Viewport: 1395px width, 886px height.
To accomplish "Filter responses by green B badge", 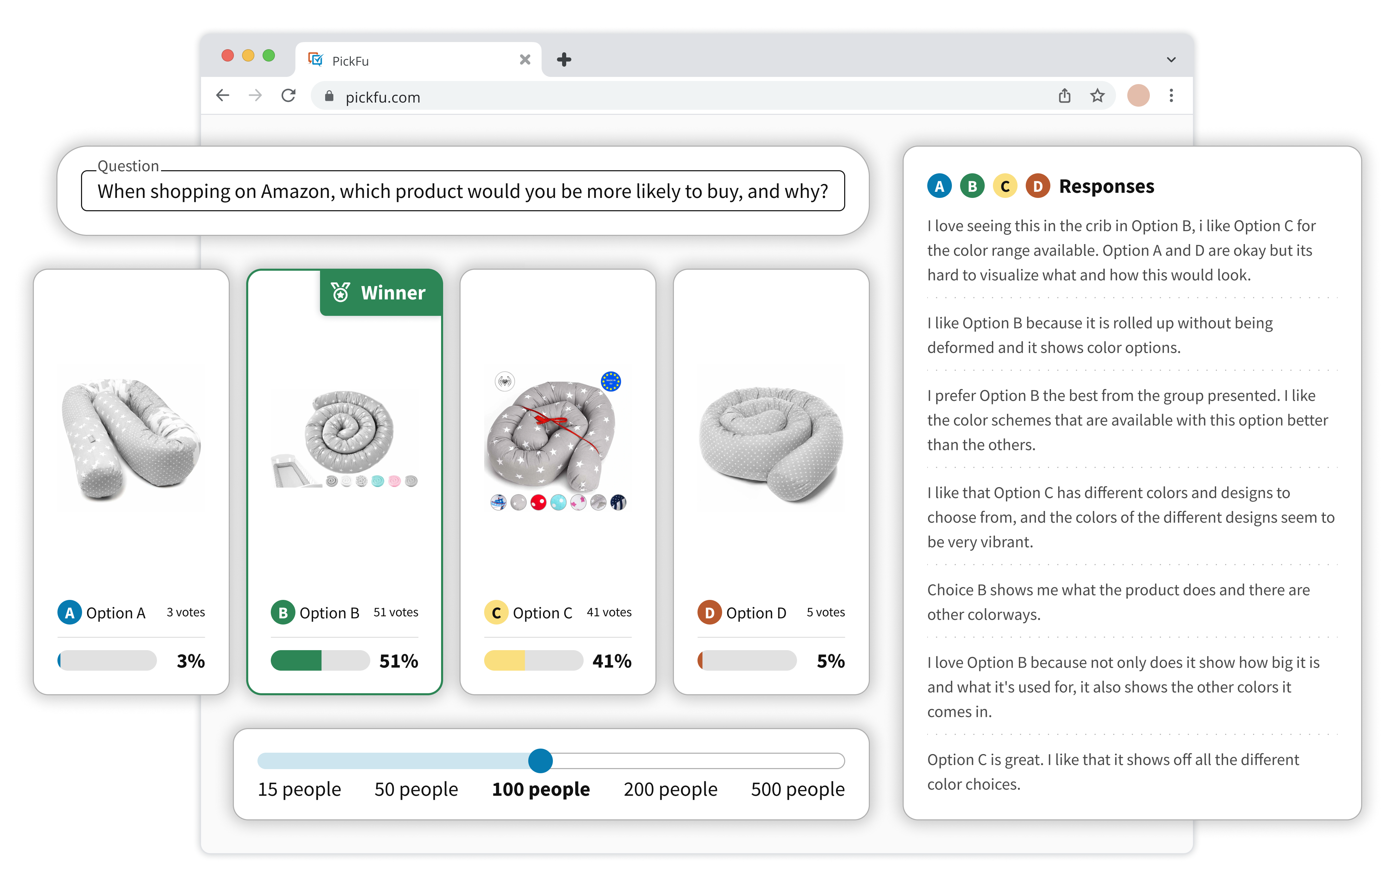I will click(972, 187).
